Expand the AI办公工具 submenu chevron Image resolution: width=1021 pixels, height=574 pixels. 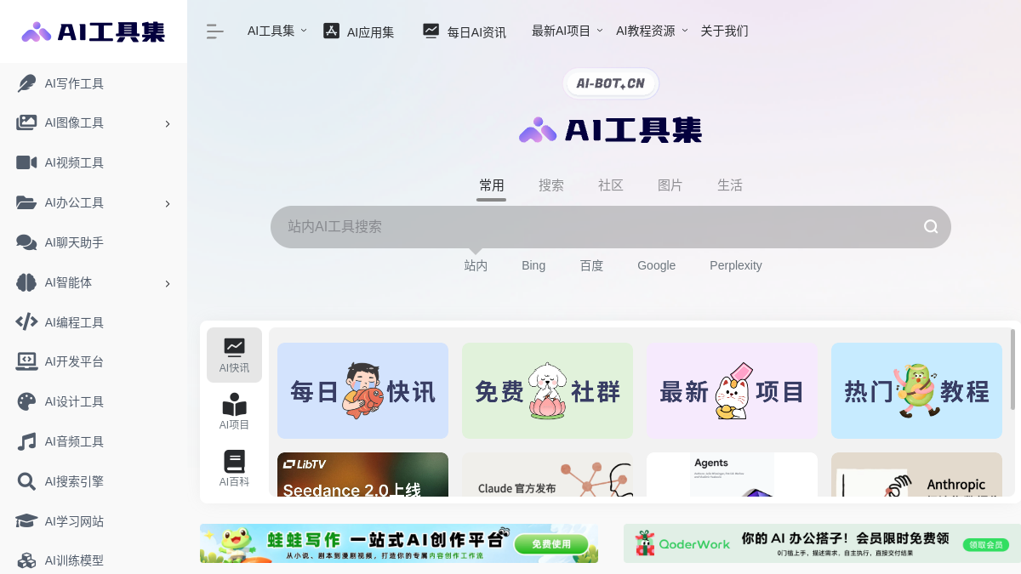(168, 204)
